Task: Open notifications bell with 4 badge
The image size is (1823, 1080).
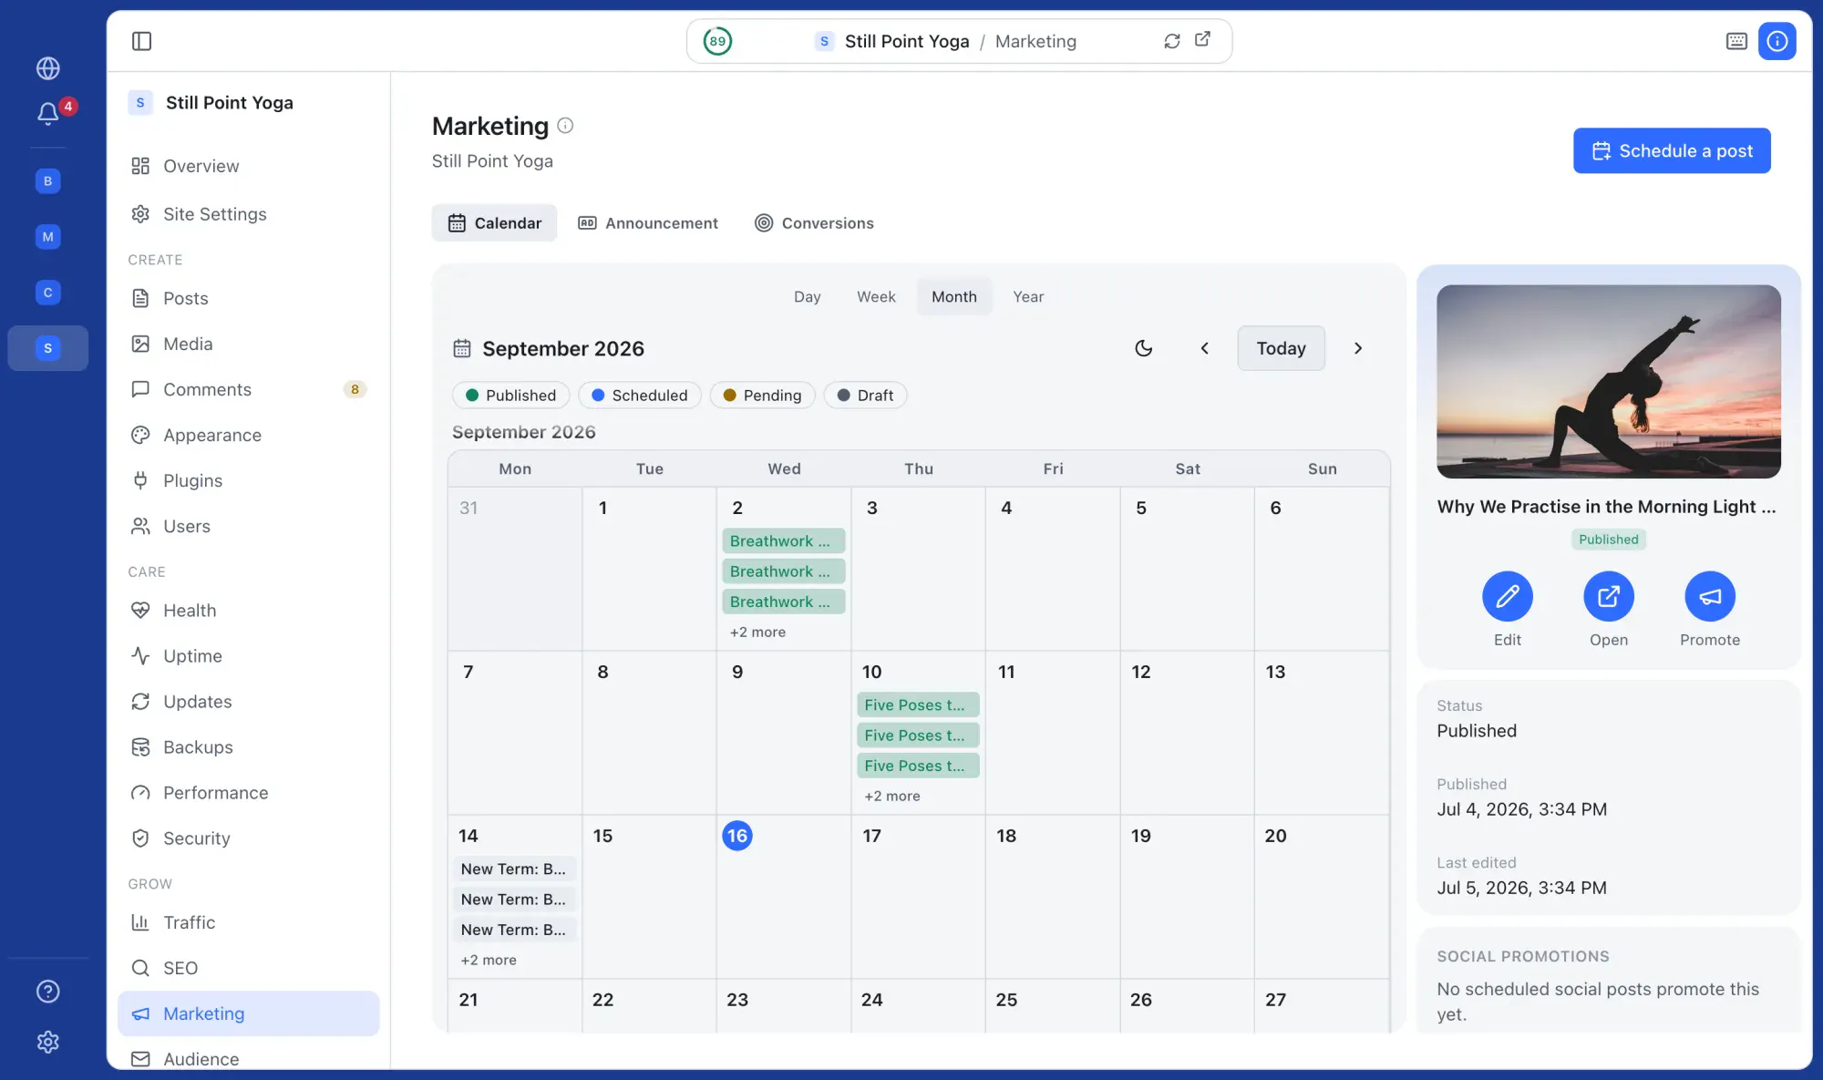Action: click(48, 113)
